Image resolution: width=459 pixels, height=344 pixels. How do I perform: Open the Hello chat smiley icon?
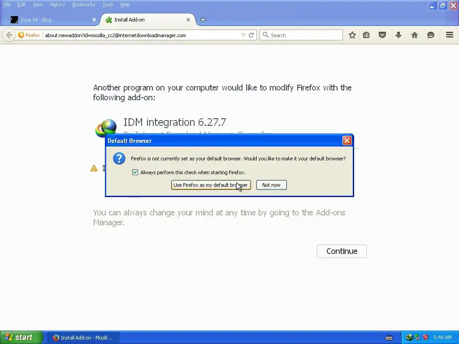pyautogui.click(x=431, y=35)
